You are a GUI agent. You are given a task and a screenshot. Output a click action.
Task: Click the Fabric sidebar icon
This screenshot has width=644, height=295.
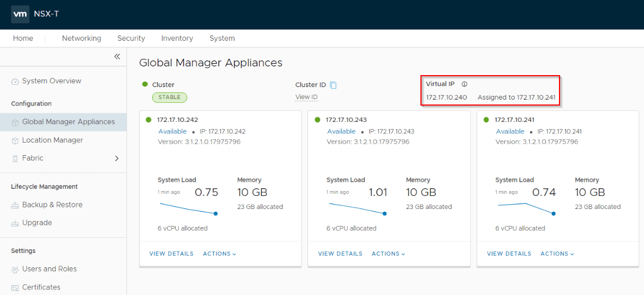click(15, 158)
